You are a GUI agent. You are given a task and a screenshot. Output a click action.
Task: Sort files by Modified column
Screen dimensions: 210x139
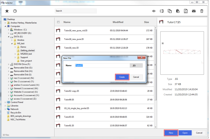coord(118,22)
